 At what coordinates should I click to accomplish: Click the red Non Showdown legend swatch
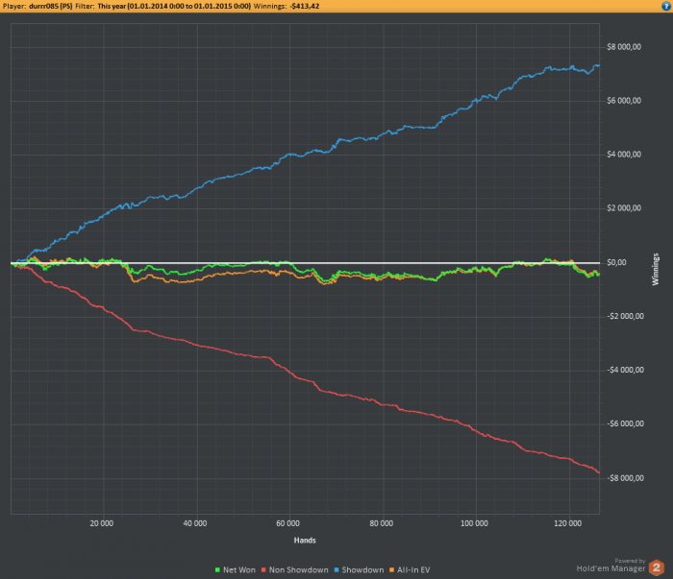263,570
